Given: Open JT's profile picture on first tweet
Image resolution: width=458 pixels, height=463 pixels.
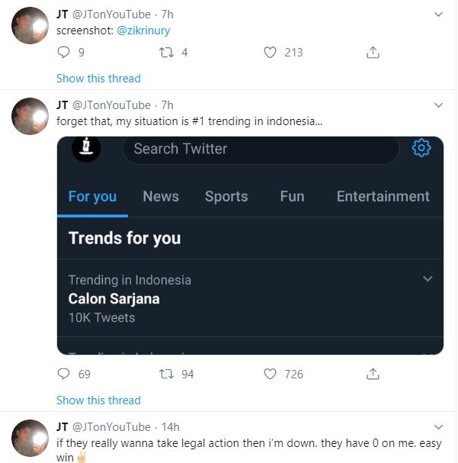Looking at the screenshot, I should 30,26.
